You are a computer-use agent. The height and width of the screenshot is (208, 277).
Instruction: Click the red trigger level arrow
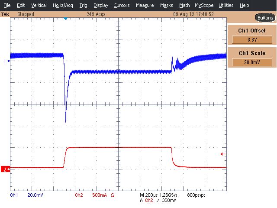tap(223, 154)
